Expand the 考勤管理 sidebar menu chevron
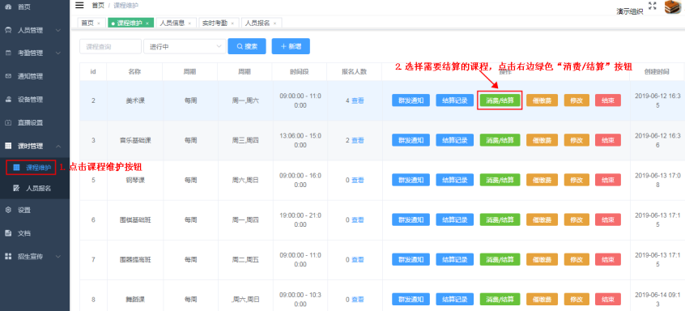Screen dimensions: 685x311 [x=58, y=53]
